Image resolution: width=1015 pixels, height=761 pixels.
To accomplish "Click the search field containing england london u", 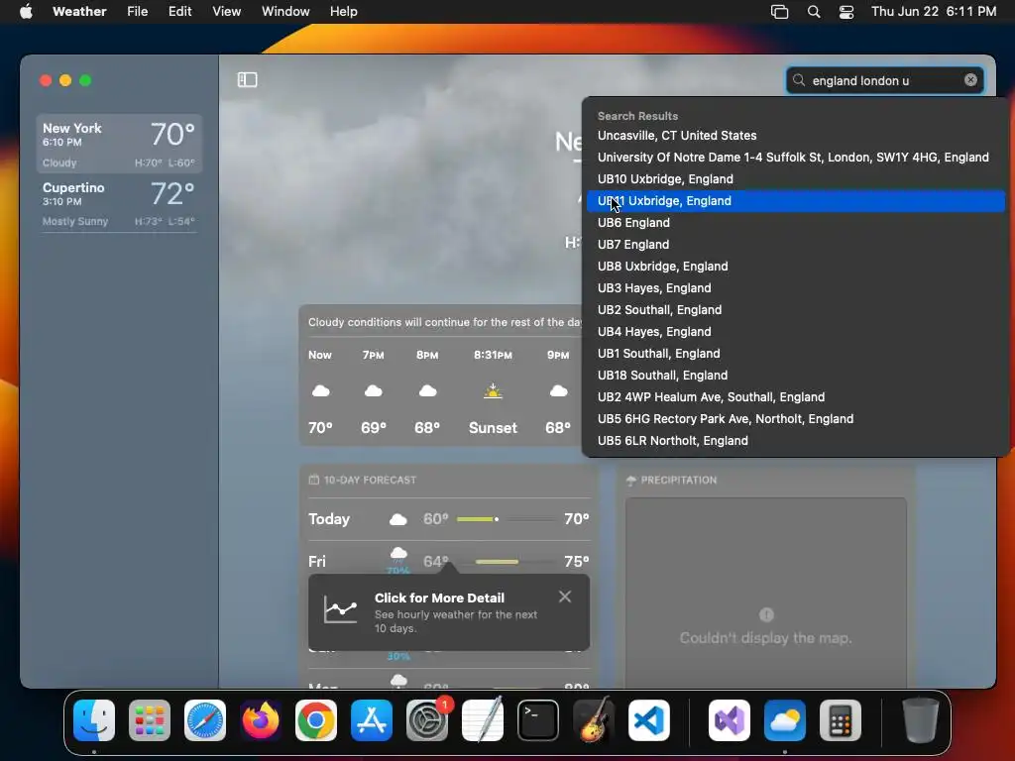I will click(x=884, y=80).
